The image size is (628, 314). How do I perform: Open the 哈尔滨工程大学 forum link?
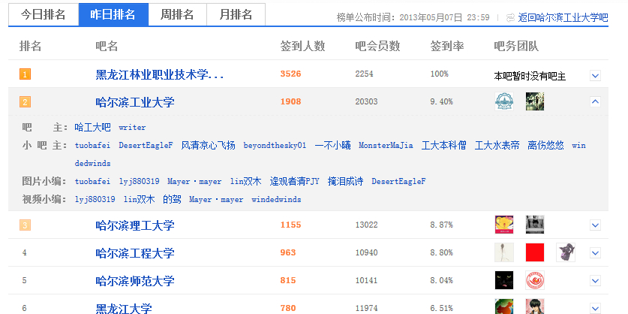135,253
